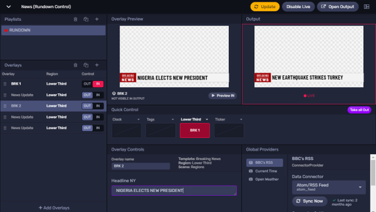
Task: Select the RUNDOWN playlist
Action: coord(53,30)
